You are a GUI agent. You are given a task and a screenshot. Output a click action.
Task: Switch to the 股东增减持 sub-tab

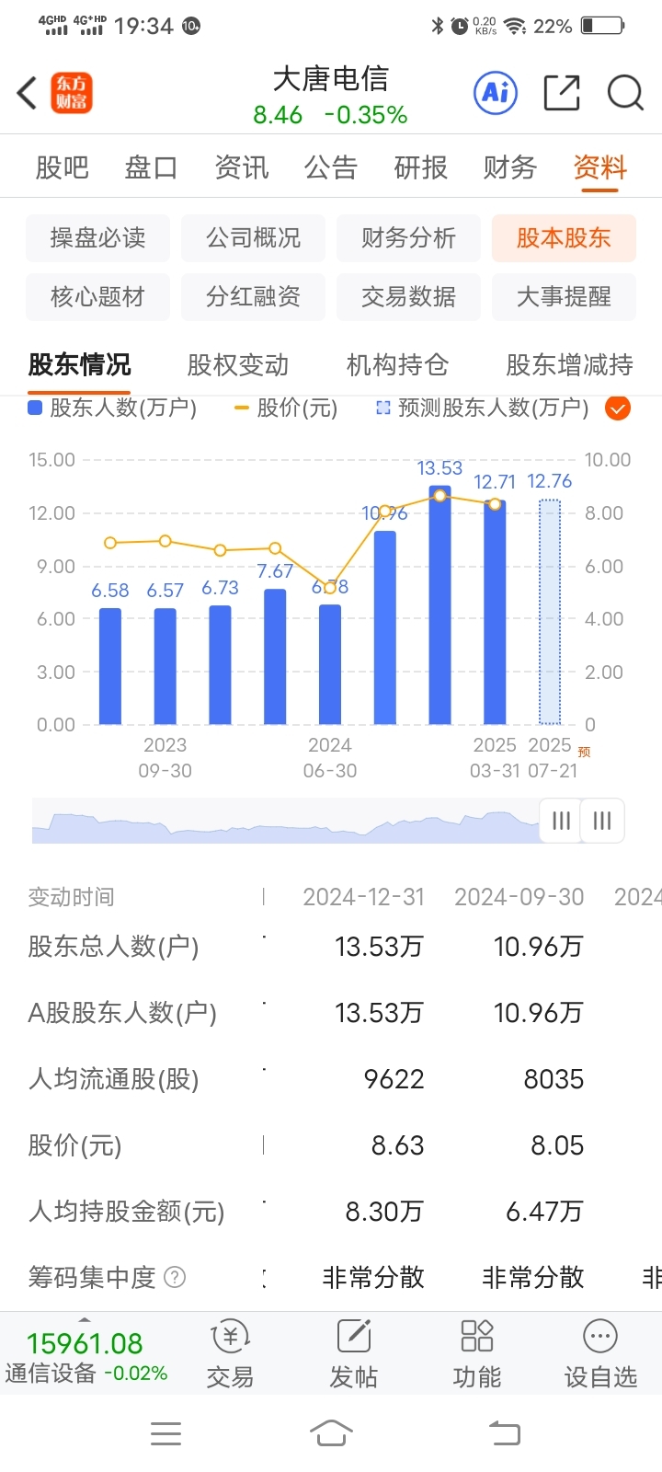click(569, 365)
